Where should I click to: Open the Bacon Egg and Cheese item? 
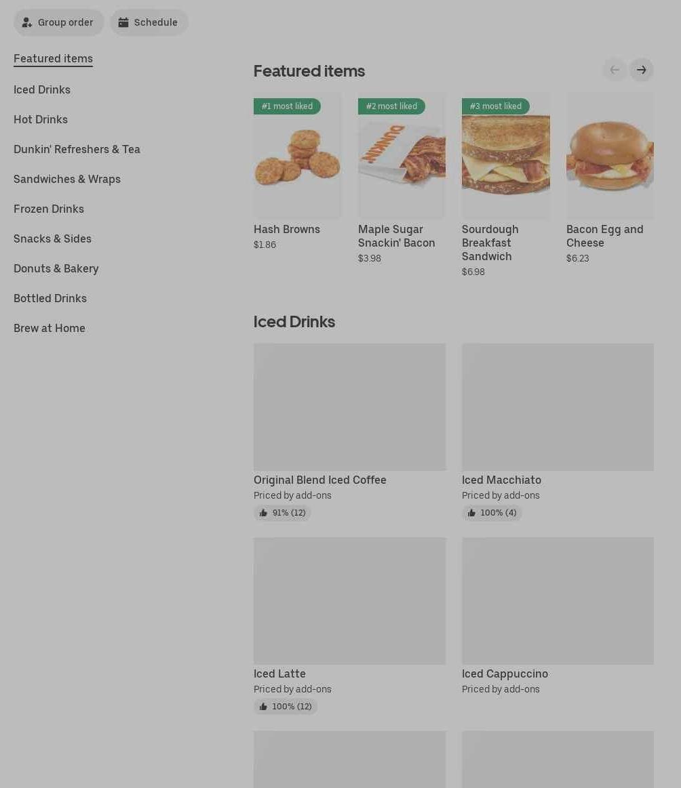click(610, 155)
